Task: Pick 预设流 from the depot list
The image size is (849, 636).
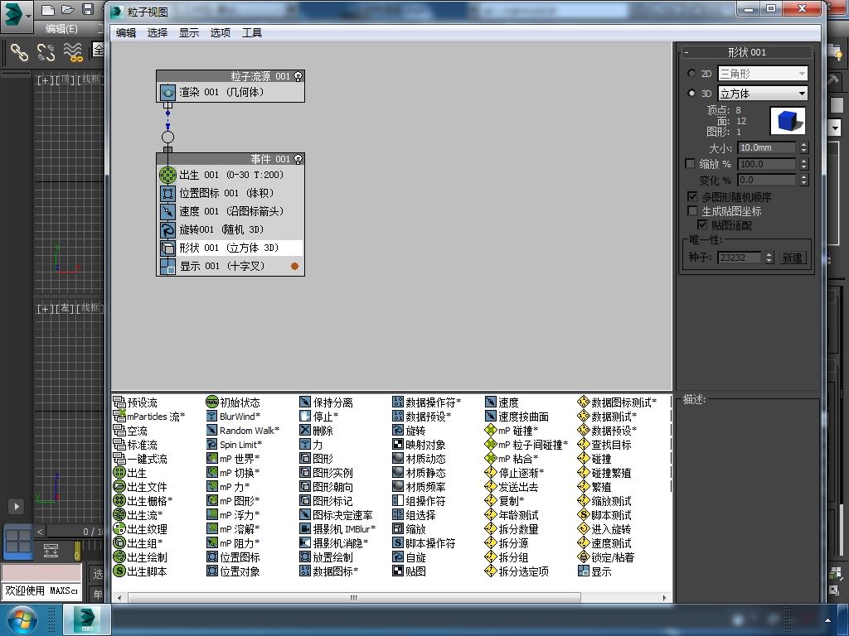Action: click(x=135, y=402)
